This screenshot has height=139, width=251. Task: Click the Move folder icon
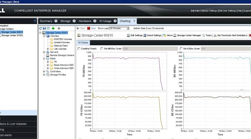(165, 35)
